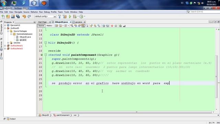This screenshot has width=220, height=124.
Task: Toggle the Rectangular Selection icon
Action: pyautogui.click(x=87, y=26)
